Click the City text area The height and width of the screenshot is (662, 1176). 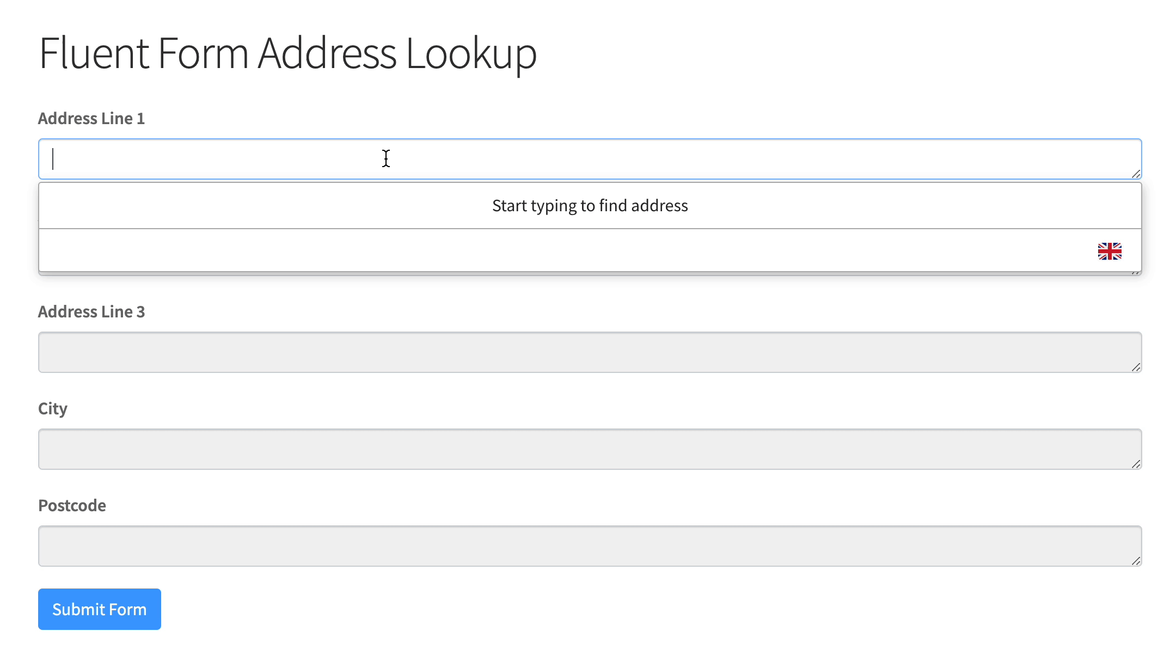[590, 449]
